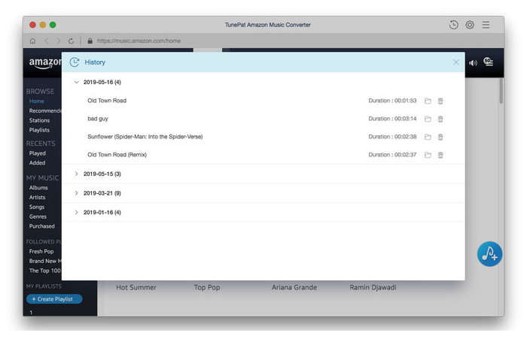Click the Amazon Music account icon
This screenshot has width=527, height=345.
[488, 62]
